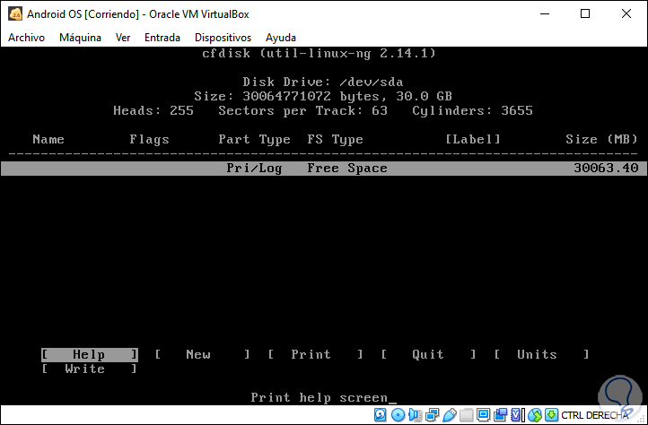Open the Ver menu
This screenshot has width=648, height=425.
pos(123,38)
